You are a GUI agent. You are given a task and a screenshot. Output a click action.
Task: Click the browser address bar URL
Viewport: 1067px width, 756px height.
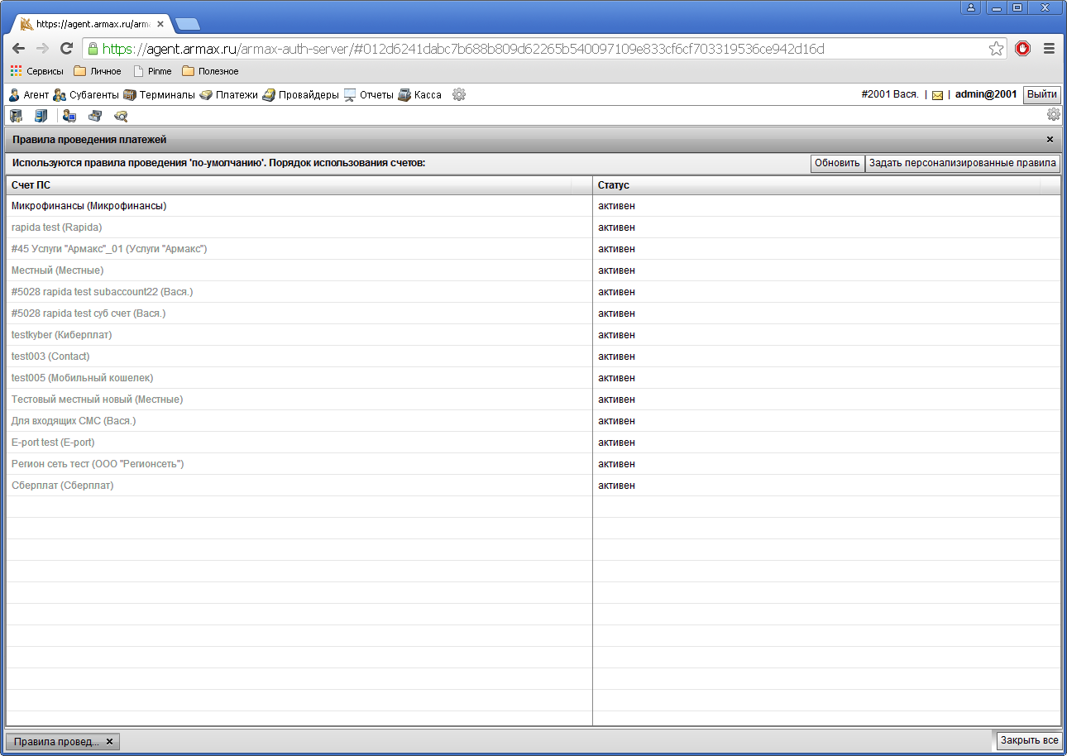coord(463,49)
